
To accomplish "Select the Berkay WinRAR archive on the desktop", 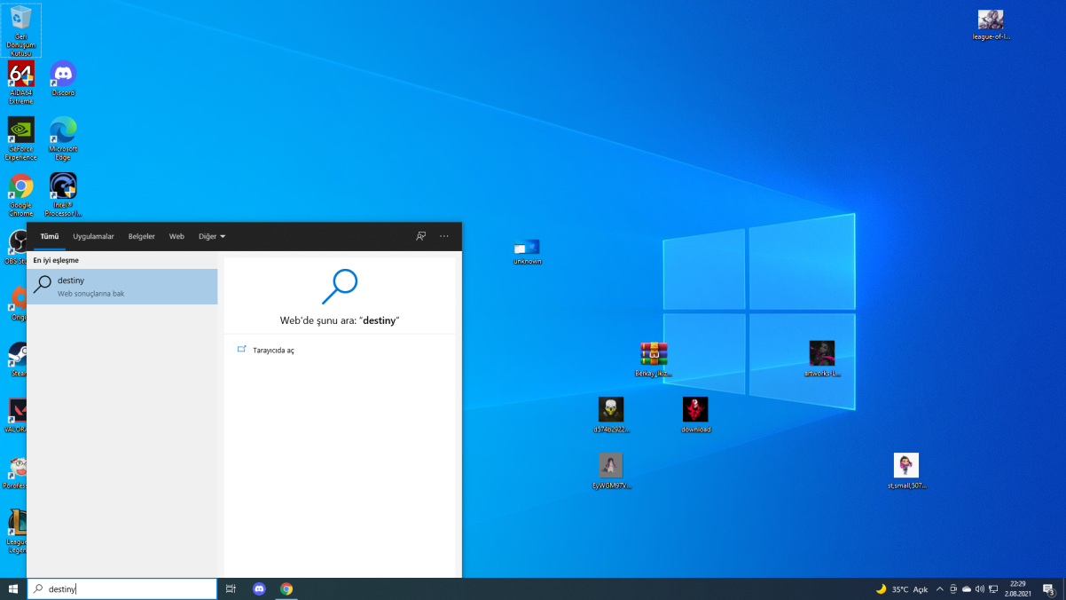I will point(654,359).
